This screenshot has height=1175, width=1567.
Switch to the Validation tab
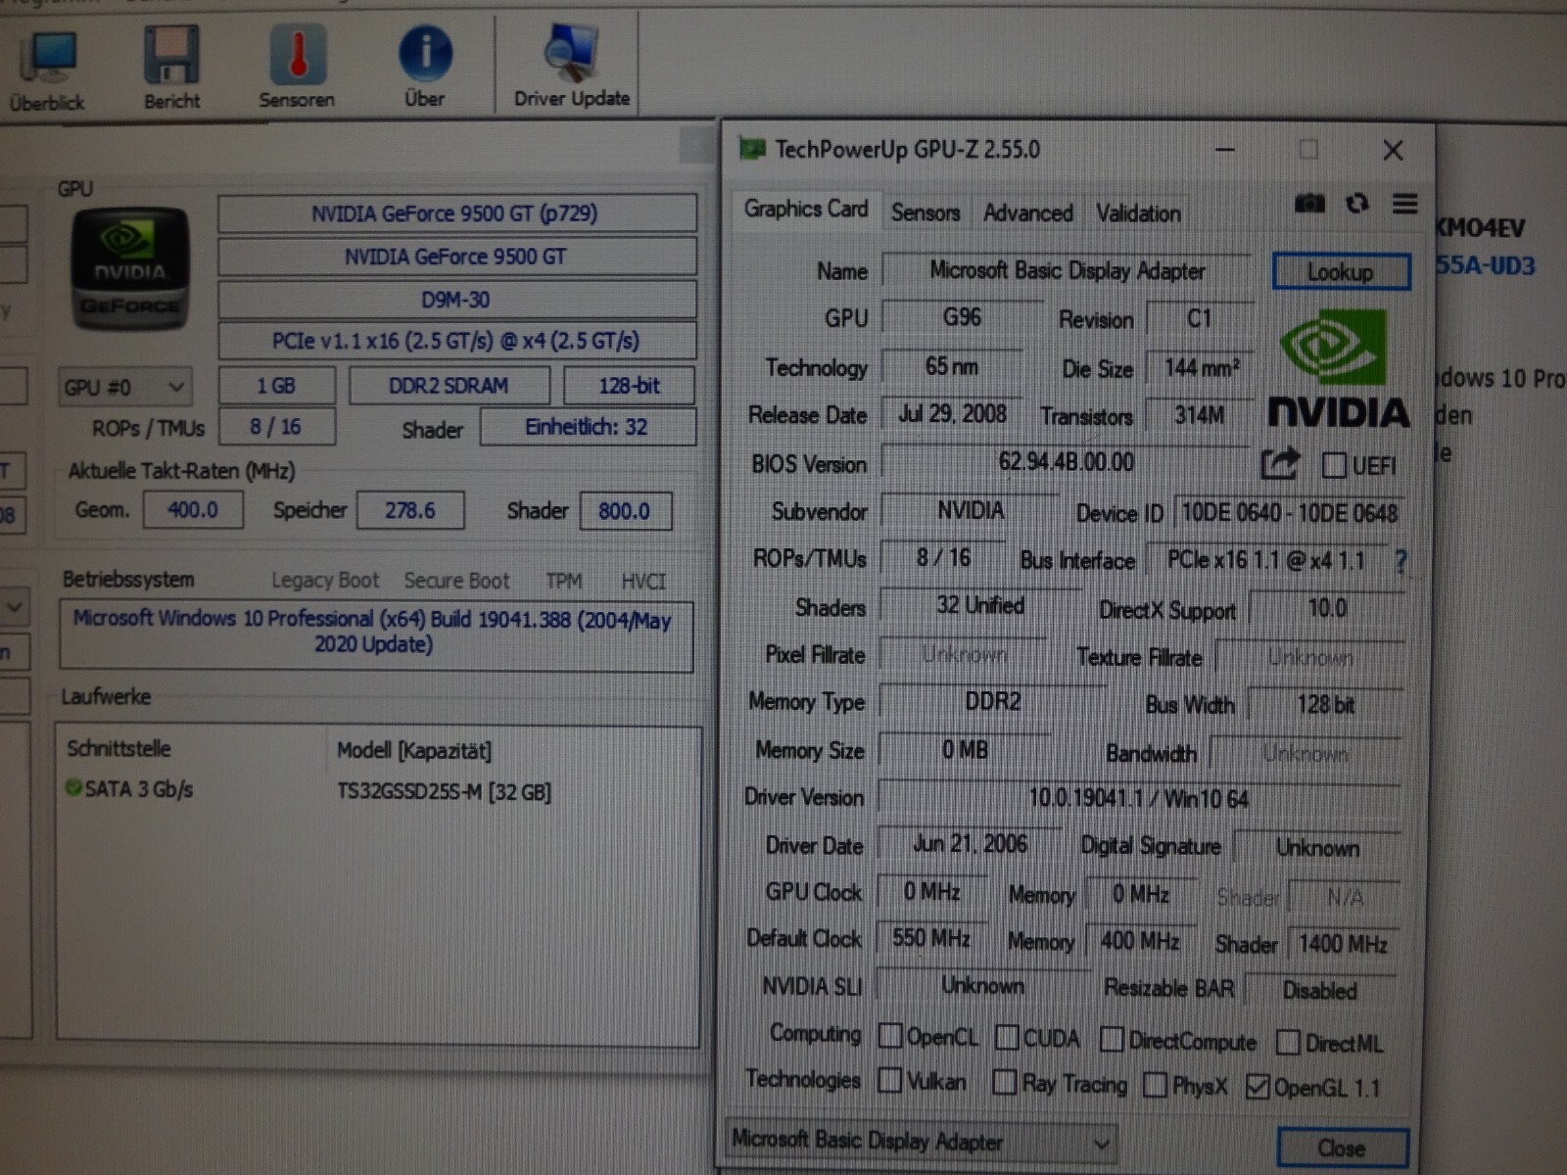1138,212
